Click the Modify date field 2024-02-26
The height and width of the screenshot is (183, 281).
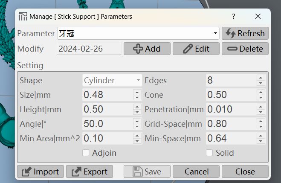point(89,49)
